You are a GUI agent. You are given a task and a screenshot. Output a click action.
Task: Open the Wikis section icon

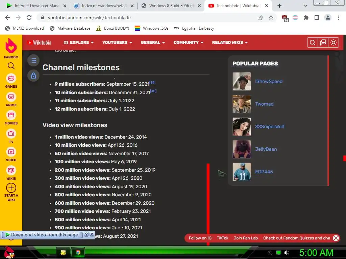point(11,170)
